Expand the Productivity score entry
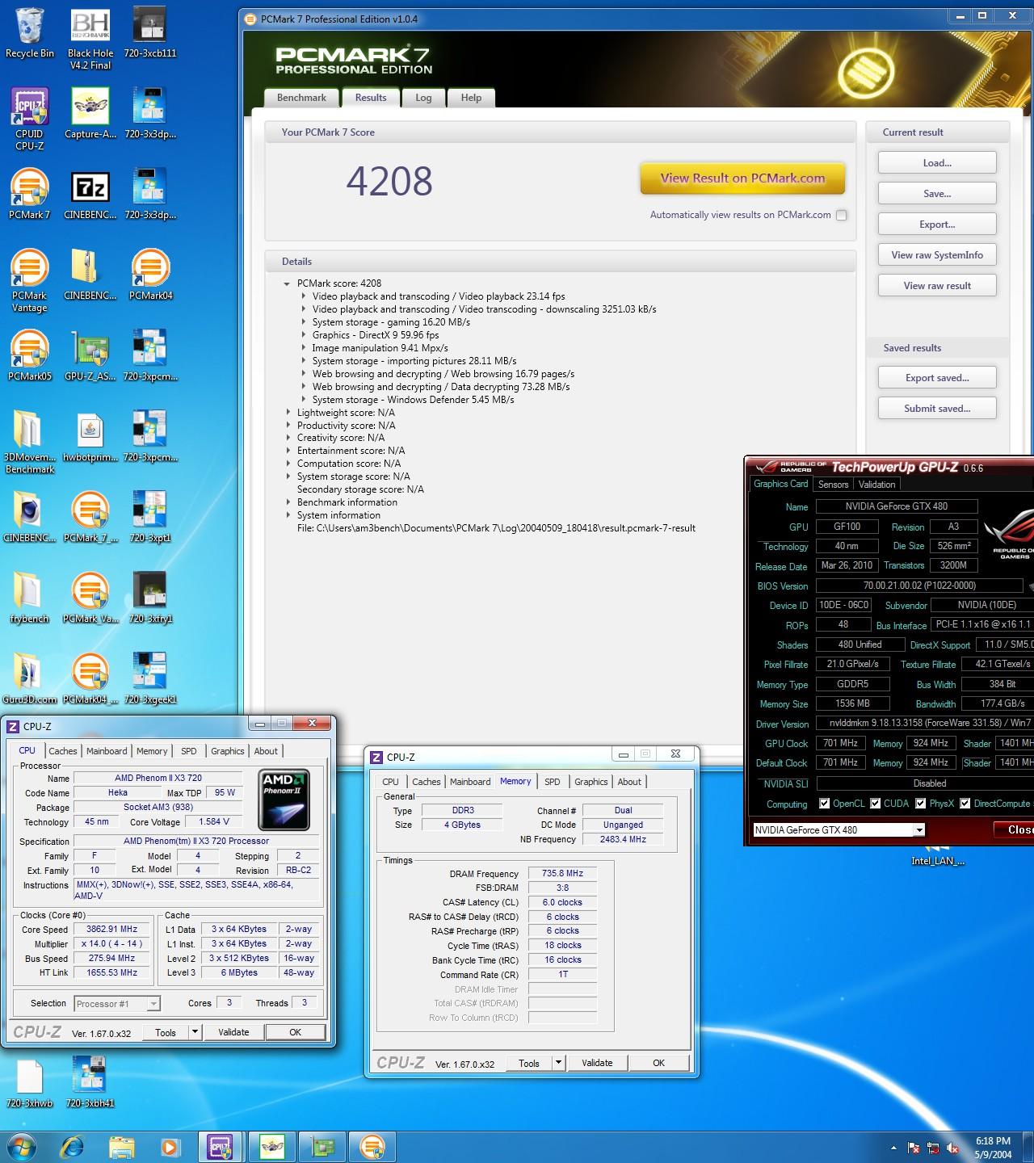This screenshot has height=1163, width=1034. coord(288,426)
